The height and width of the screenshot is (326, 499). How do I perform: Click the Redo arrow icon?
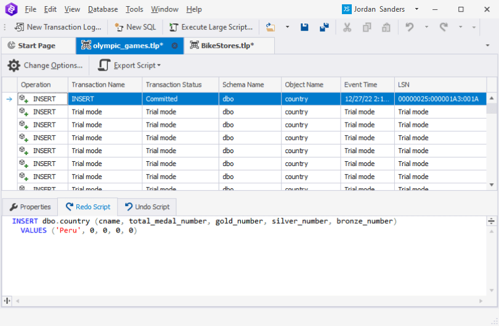(444, 27)
